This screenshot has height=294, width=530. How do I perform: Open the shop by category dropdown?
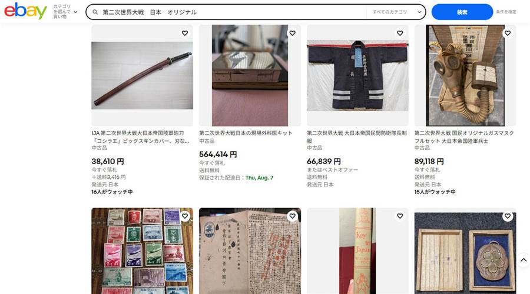(x=65, y=12)
